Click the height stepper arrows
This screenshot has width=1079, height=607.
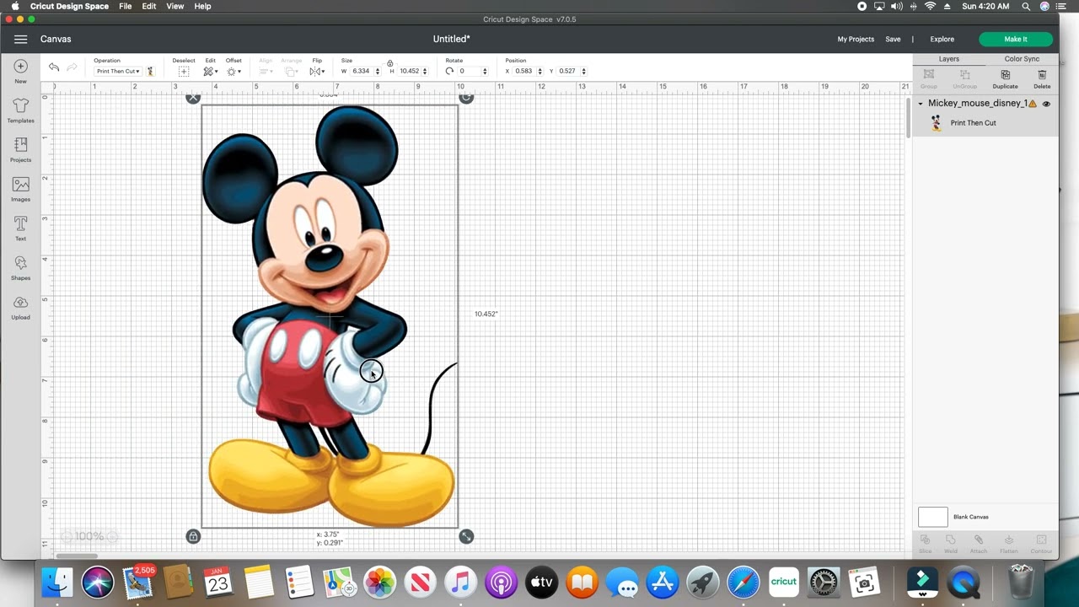click(426, 71)
